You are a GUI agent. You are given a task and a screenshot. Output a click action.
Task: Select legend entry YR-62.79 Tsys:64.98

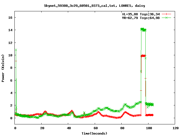tap(141, 18)
